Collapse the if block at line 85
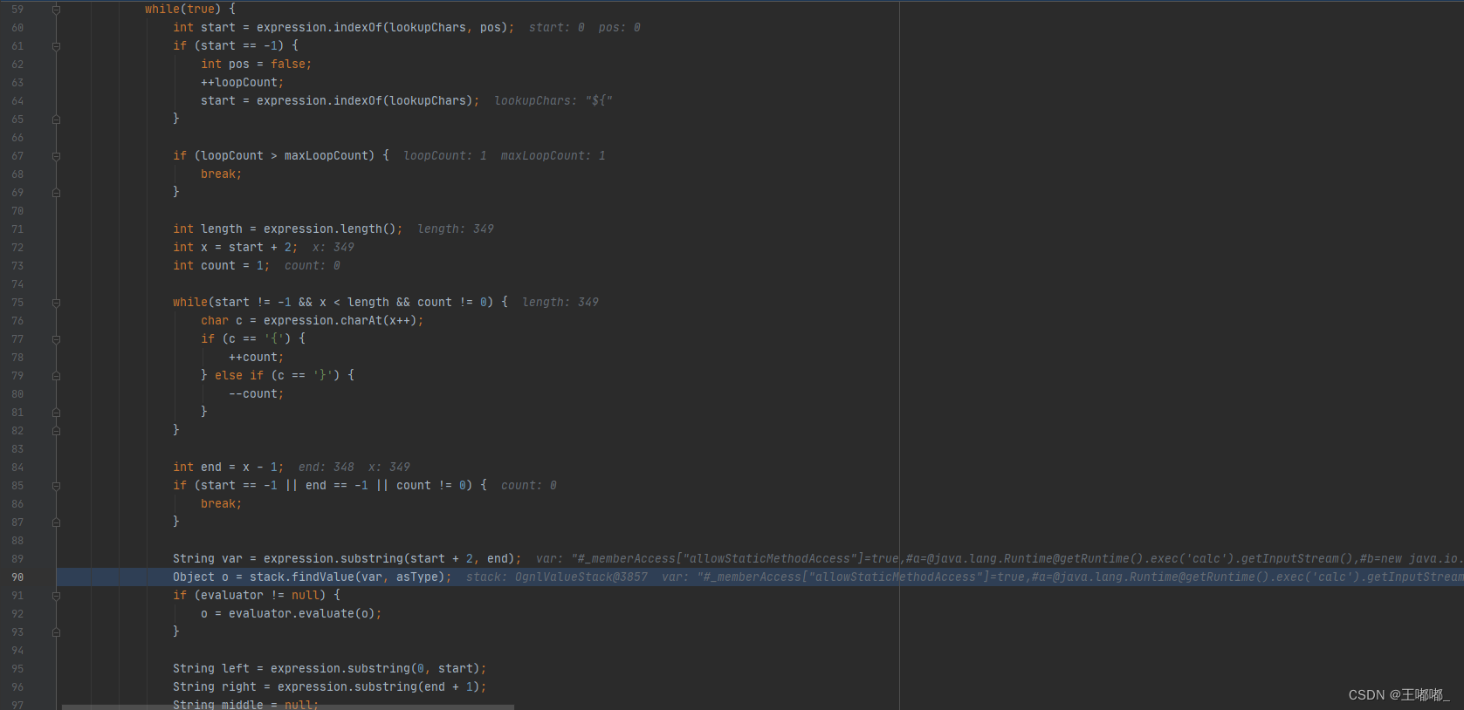 (56, 486)
